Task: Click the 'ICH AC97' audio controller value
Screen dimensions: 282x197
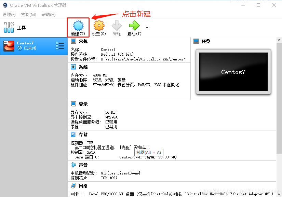Action: pos(109,178)
